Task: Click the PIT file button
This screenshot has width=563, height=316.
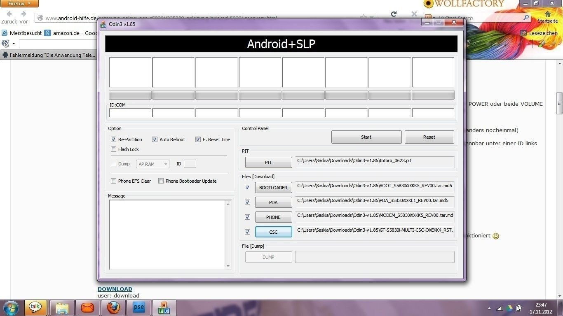Action: coord(268,163)
